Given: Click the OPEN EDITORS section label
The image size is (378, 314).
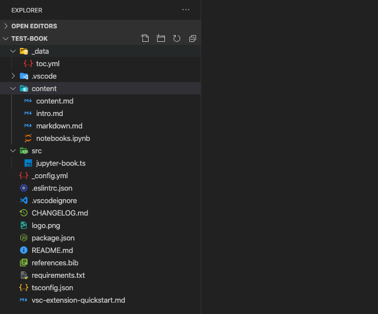Looking at the screenshot, I should tap(34, 26).
